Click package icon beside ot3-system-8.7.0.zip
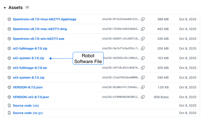204x125 pixels. point(9,77)
